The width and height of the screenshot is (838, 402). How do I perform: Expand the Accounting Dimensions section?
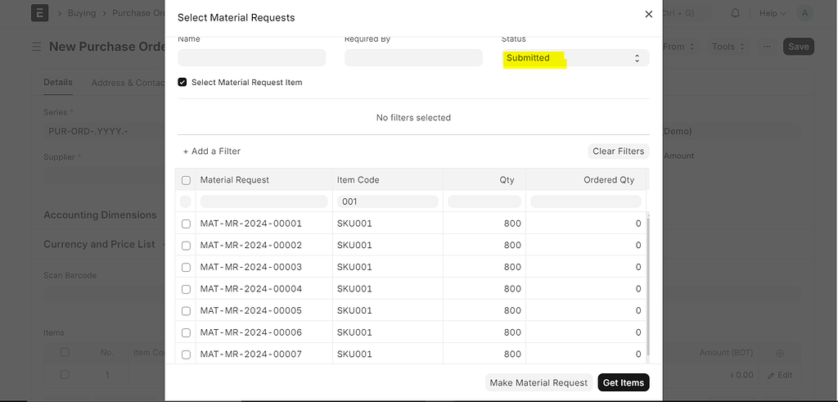coord(100,215)
